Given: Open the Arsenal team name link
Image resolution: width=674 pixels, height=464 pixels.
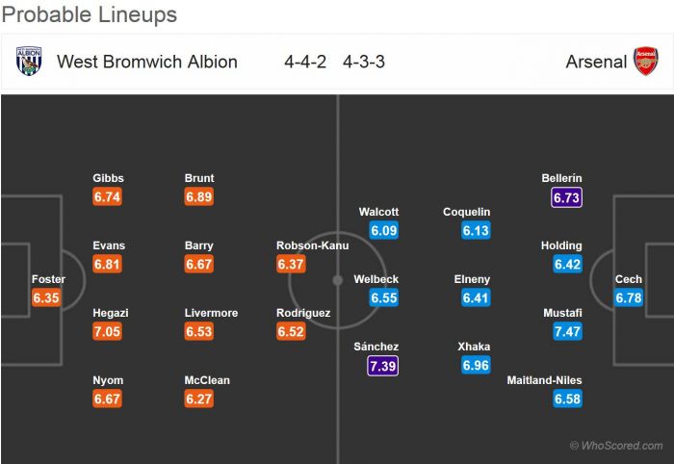Looking at the screenshot, I should (596, 62).
